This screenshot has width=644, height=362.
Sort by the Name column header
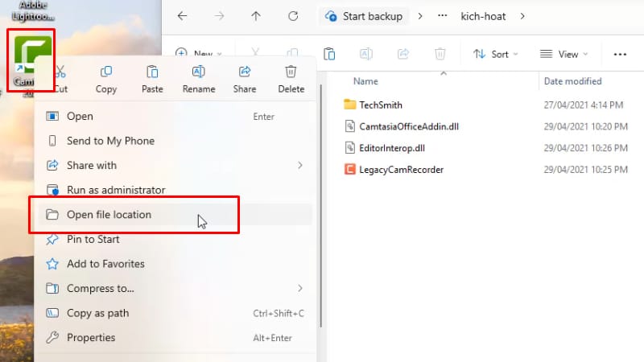click(365, 81)
